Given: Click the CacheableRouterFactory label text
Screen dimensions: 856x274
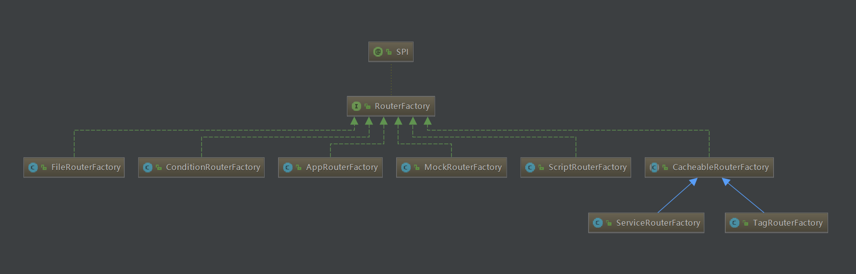Looking at the screenshot, I should pyautogui.click(x=721, y=167).
